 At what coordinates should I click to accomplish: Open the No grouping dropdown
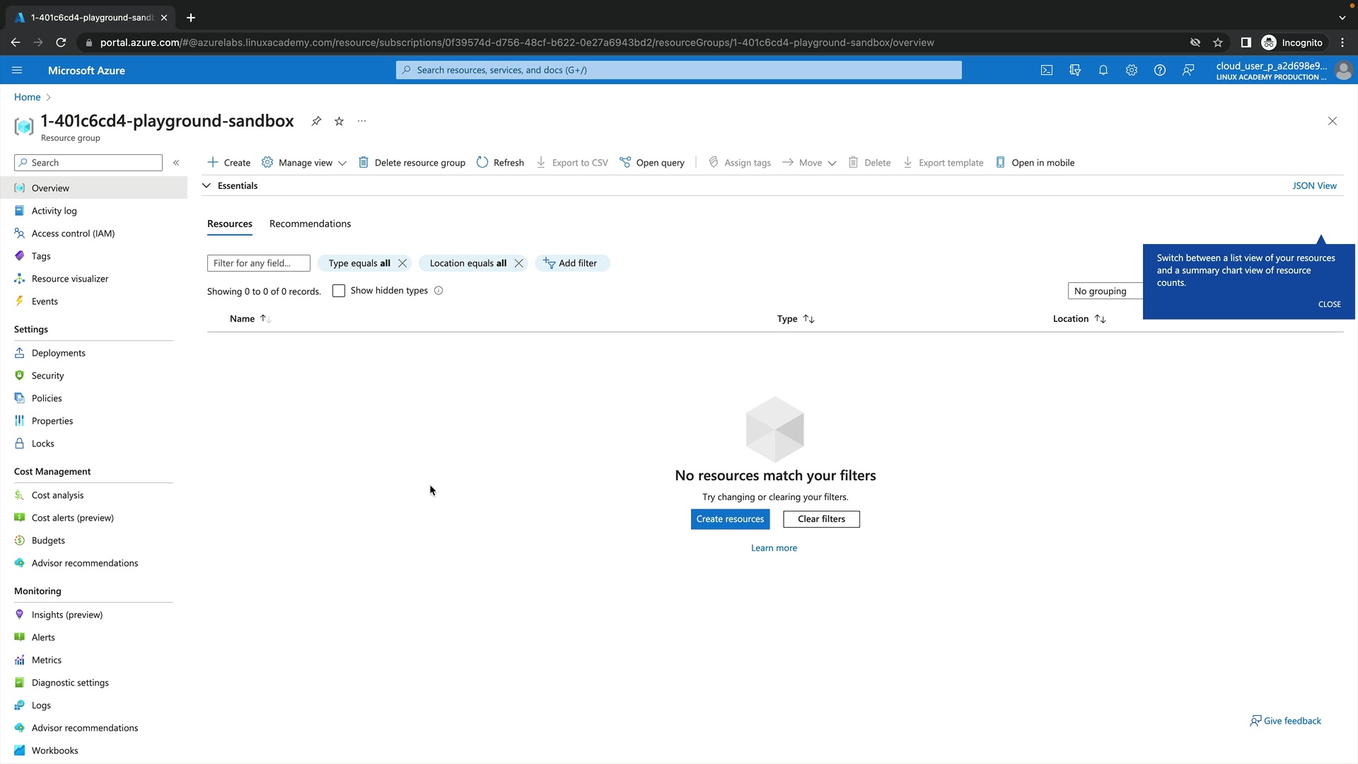click(x=1105, y=291)
